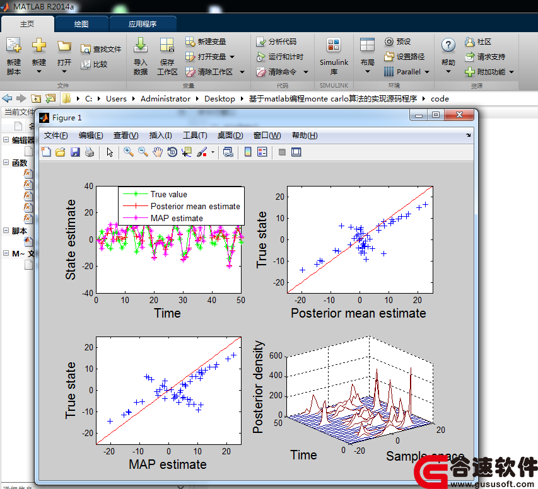Open the 布局 layout dropdown

368,71
